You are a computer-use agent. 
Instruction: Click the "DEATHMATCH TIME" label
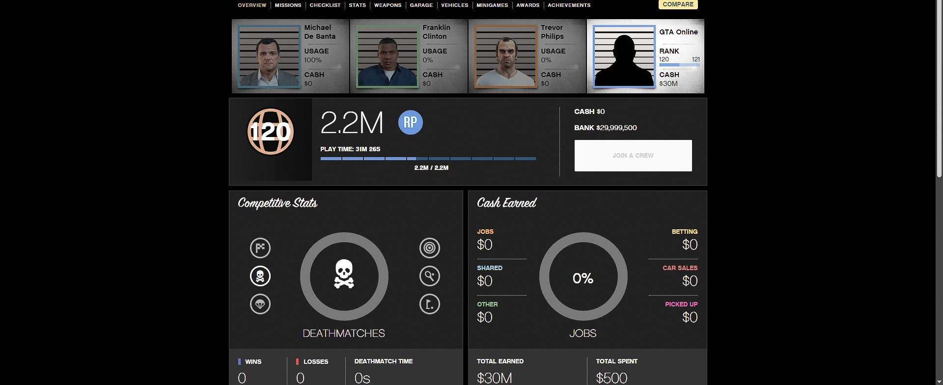[384, 361]
